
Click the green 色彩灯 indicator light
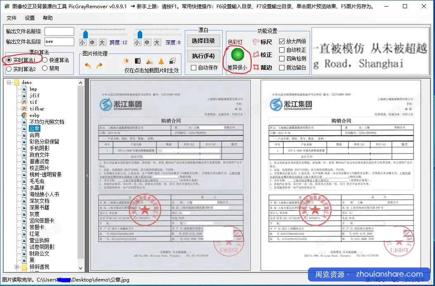click(x=237, y=55)
